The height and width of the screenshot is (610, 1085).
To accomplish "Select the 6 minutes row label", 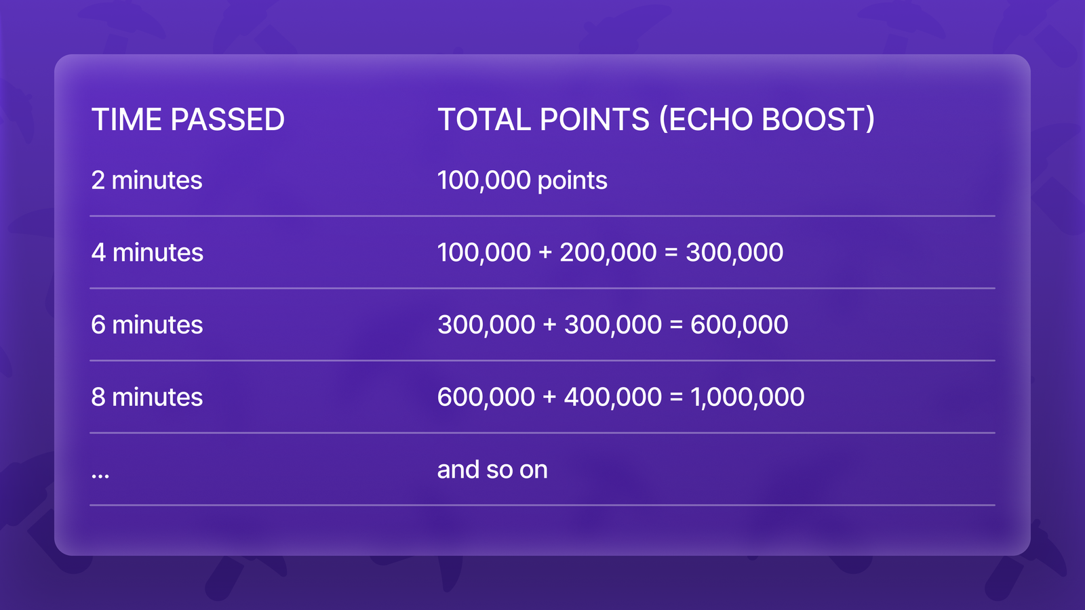I will click(x=147, y=325).
